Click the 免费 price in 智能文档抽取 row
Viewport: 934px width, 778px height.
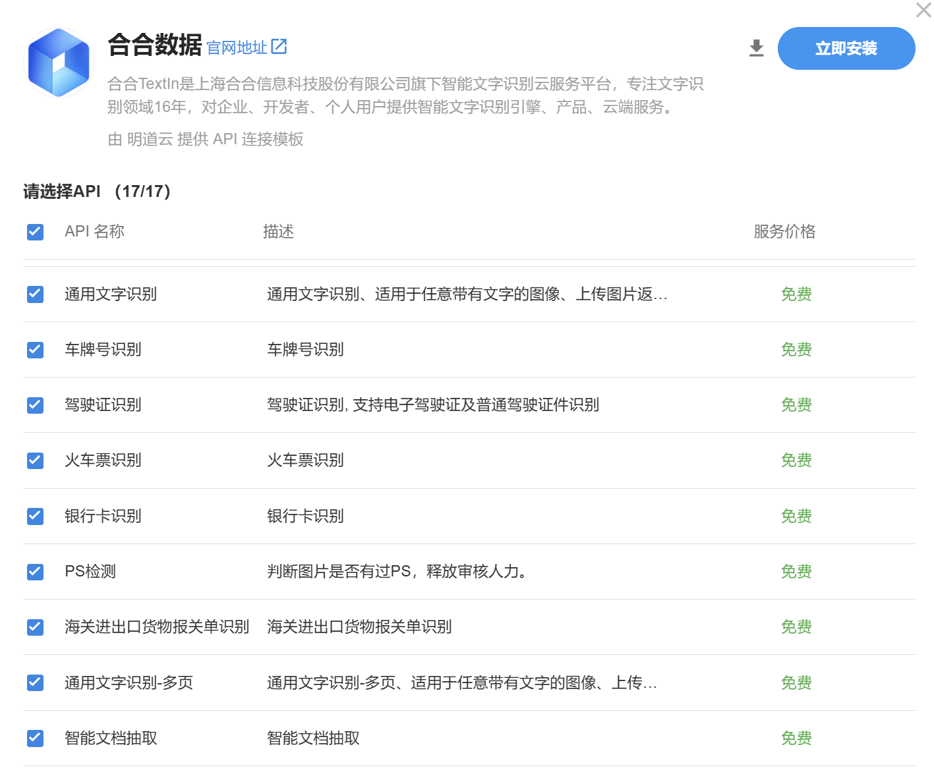pyautogui.click(x=796, y=738)
